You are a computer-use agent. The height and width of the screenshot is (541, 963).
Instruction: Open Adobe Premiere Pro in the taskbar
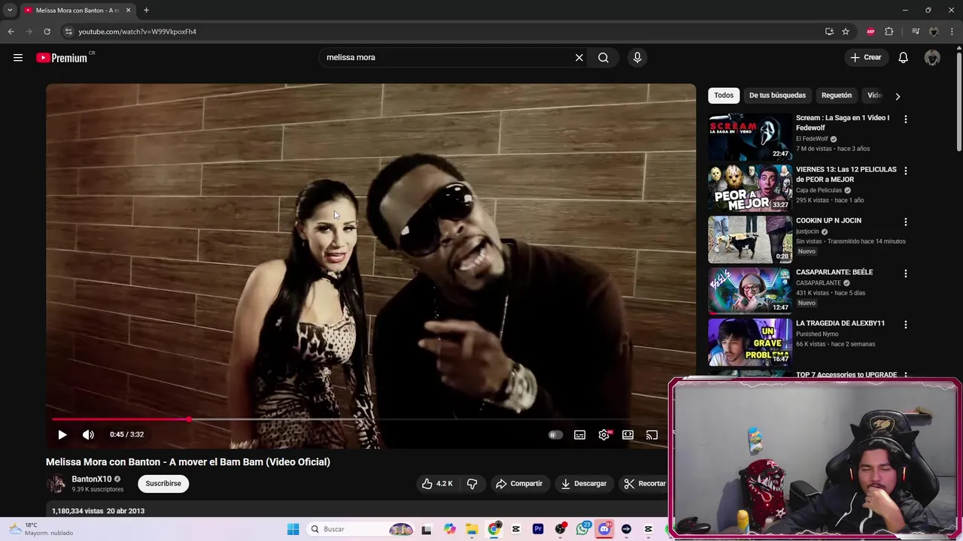pyautogui.click(x=538, y=529)
